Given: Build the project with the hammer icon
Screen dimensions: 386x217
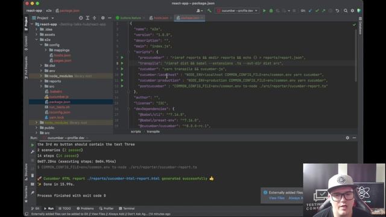Looking at the screenshot, I should (209, 11).
